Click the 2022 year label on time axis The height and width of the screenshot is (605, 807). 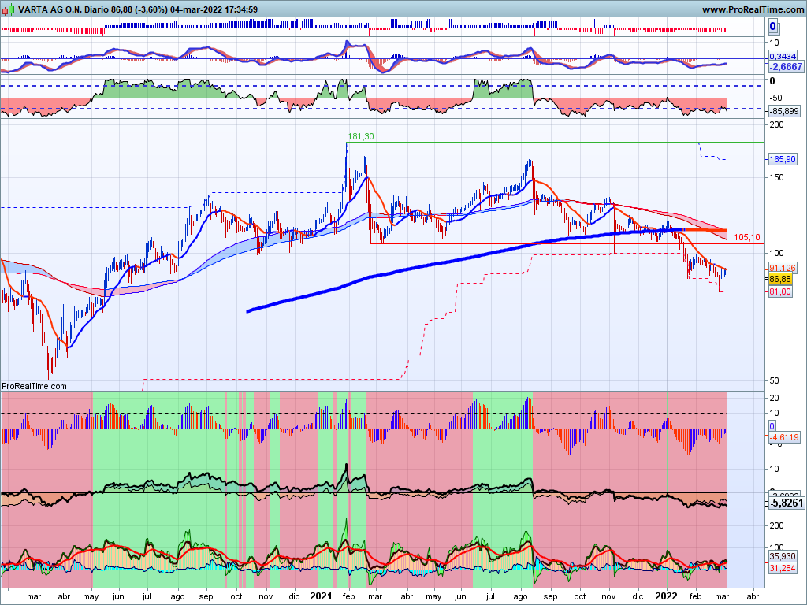(x=666, y=596)
